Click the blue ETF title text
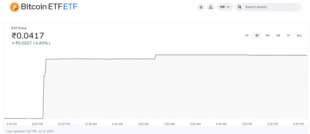The height and width of the screenshot is (134, 310). coord(70,7)
